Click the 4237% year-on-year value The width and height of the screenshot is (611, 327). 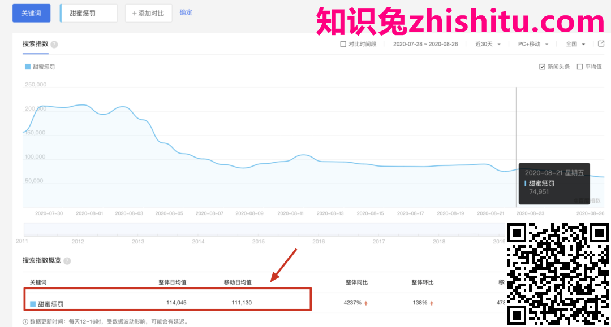(352, 303)
